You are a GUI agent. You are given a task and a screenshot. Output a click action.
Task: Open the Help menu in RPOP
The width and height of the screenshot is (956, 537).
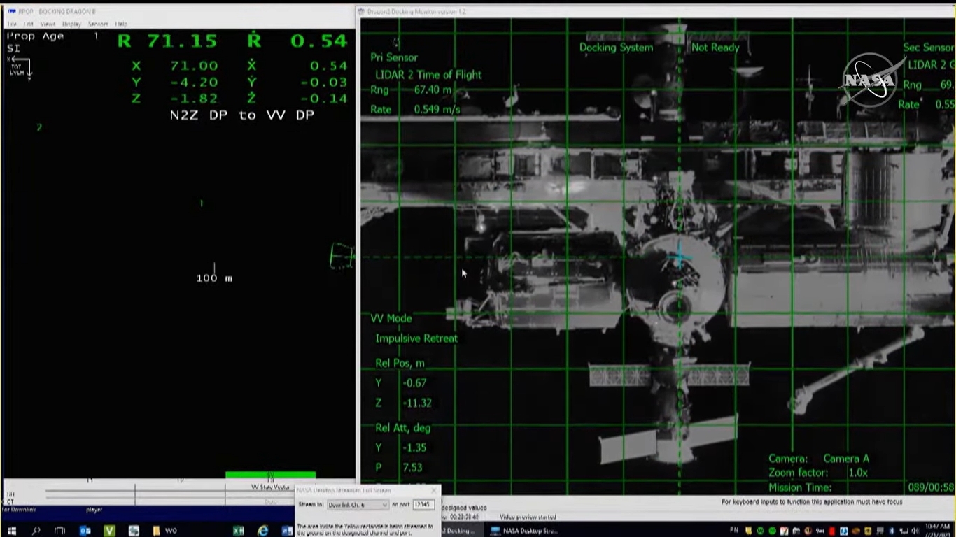coord(121,24)
